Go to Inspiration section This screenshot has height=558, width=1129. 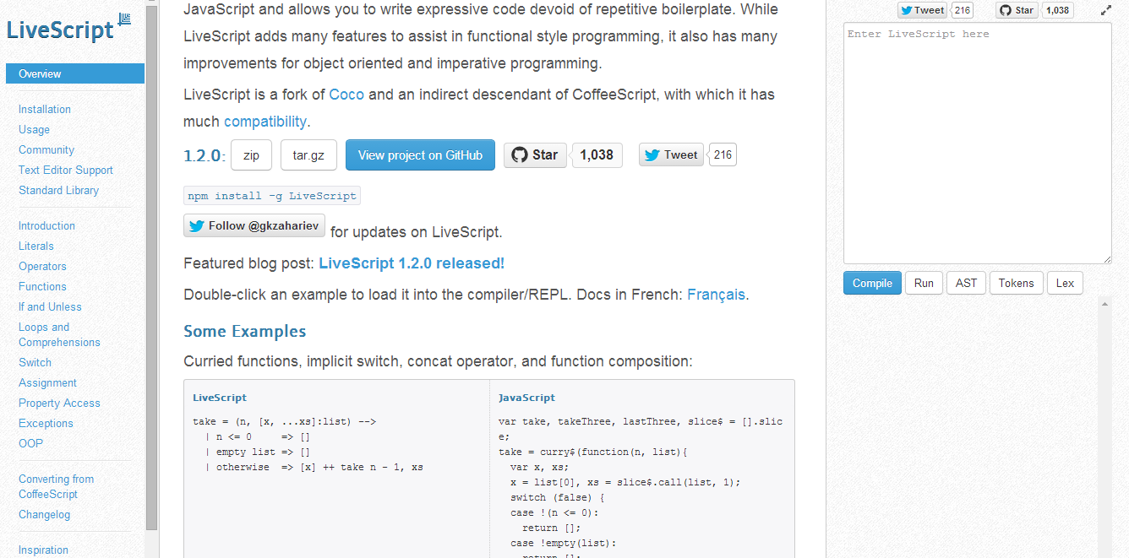(x=43, y=550)
